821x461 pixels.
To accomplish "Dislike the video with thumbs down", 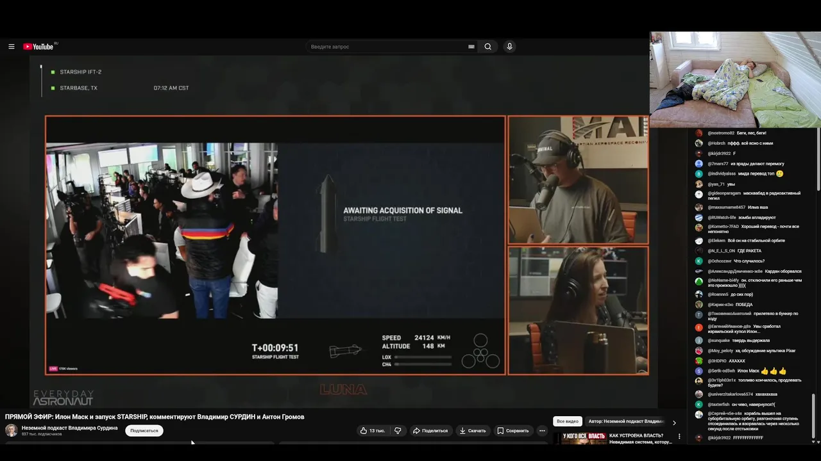I will tap(398, 431).
